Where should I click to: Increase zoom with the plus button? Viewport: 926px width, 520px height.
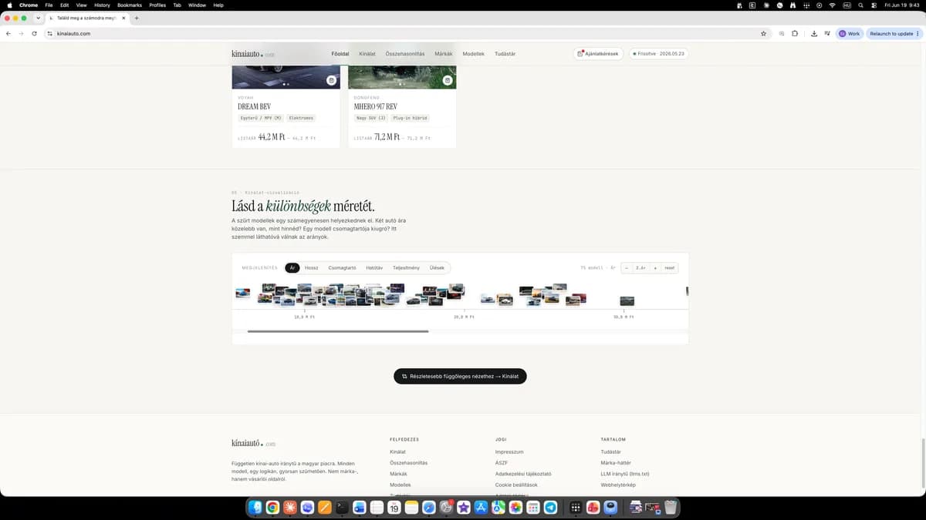tap(655, 268)
